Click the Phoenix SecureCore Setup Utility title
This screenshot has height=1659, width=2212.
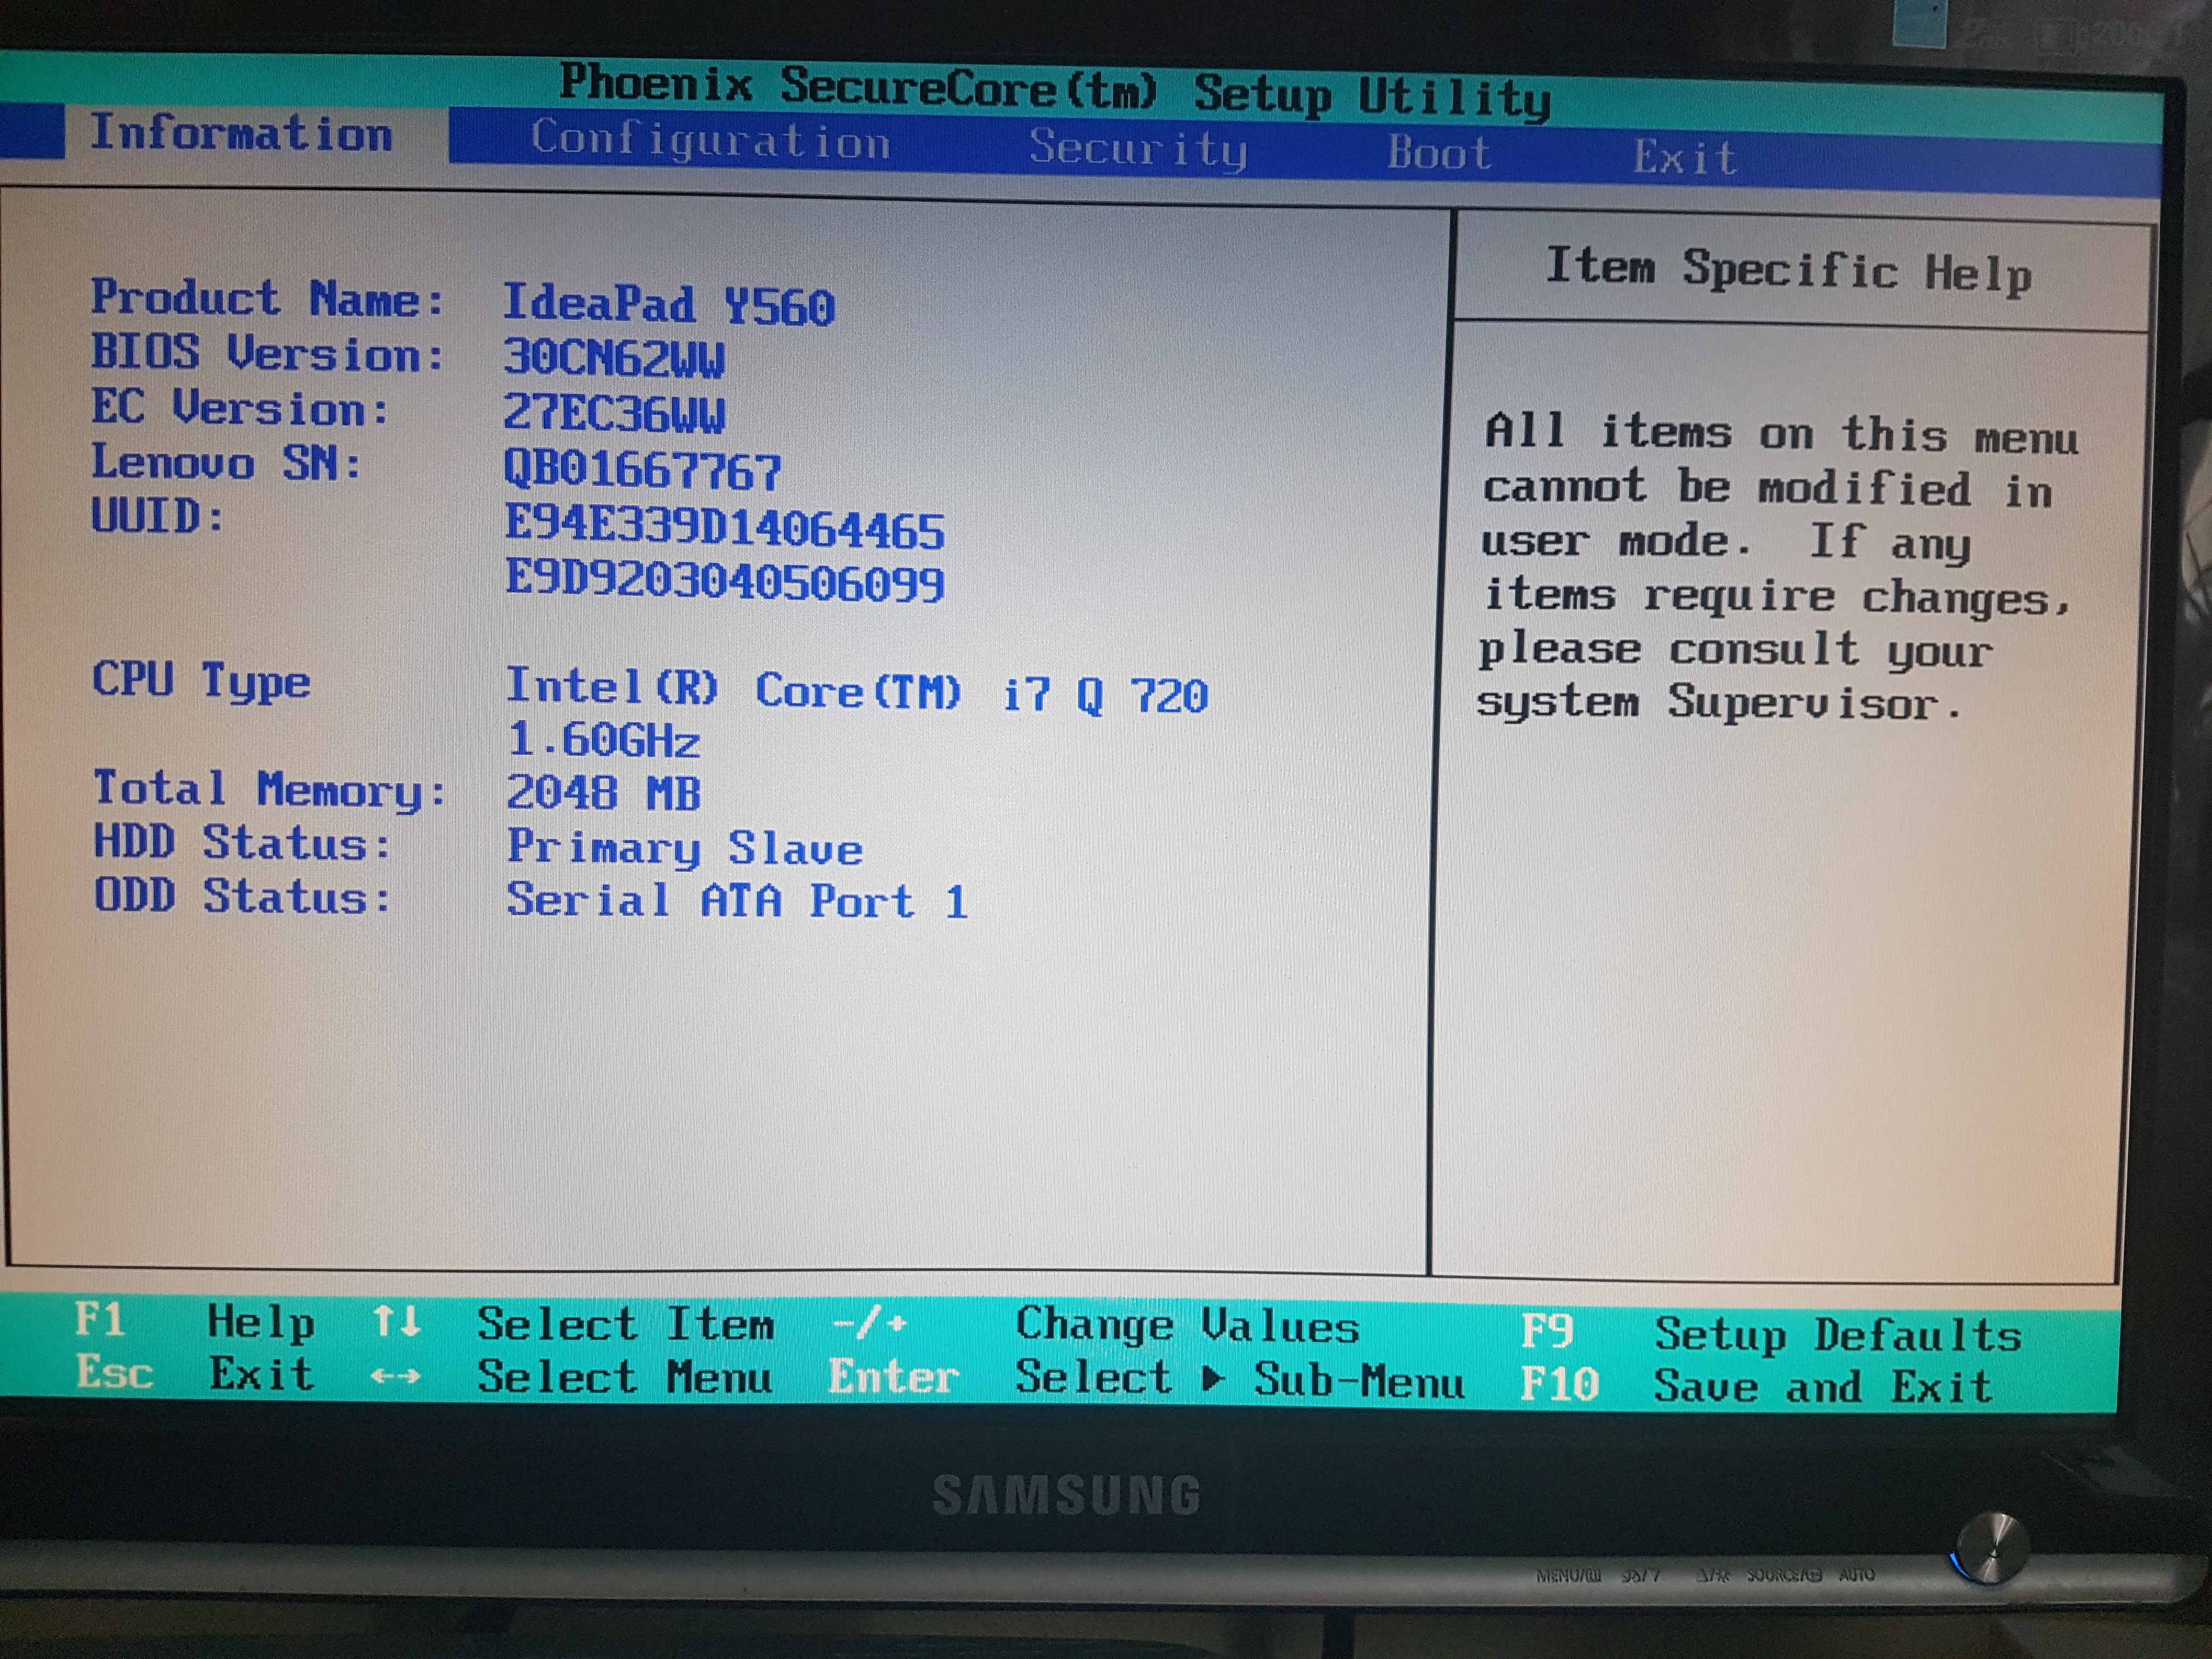click(1055, 91)
